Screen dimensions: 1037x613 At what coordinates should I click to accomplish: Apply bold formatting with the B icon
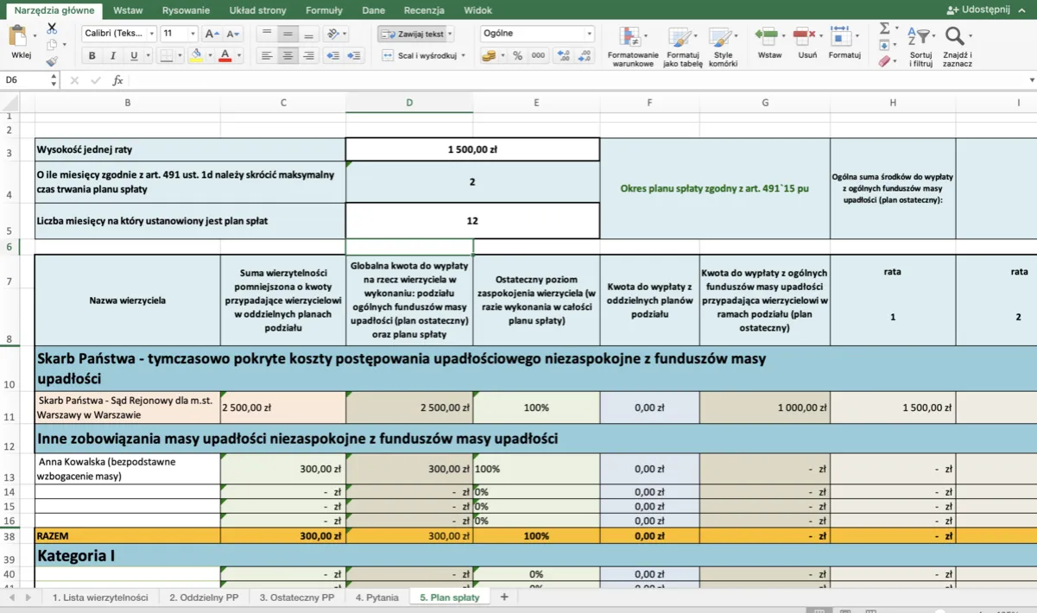[92, 54]
